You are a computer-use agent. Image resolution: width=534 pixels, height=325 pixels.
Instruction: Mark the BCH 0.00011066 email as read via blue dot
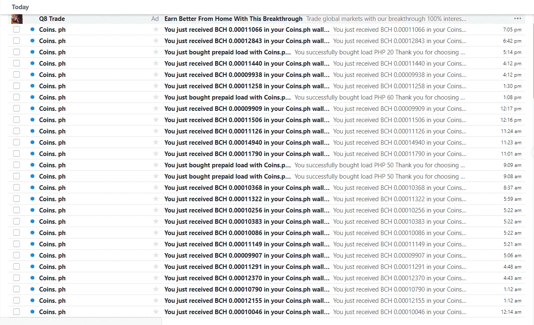tap(32, 30)
